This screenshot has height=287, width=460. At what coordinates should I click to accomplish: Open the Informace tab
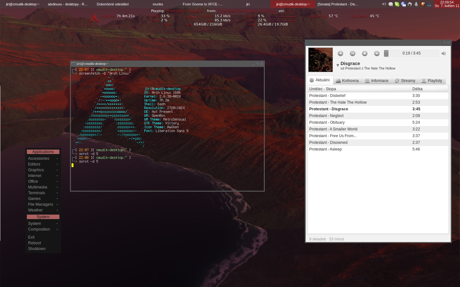(377, 81)
